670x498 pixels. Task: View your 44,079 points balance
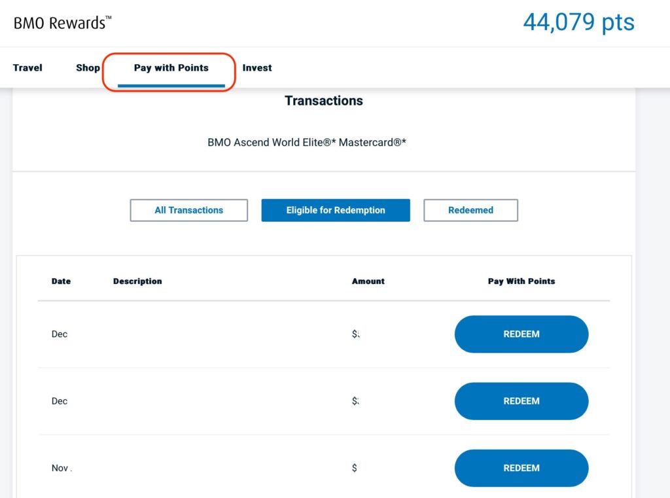click(x=580, y=22)
